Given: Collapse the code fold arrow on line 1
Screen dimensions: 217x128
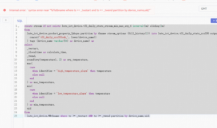Looking at the screenshot, I should click(x=18, y=26).
